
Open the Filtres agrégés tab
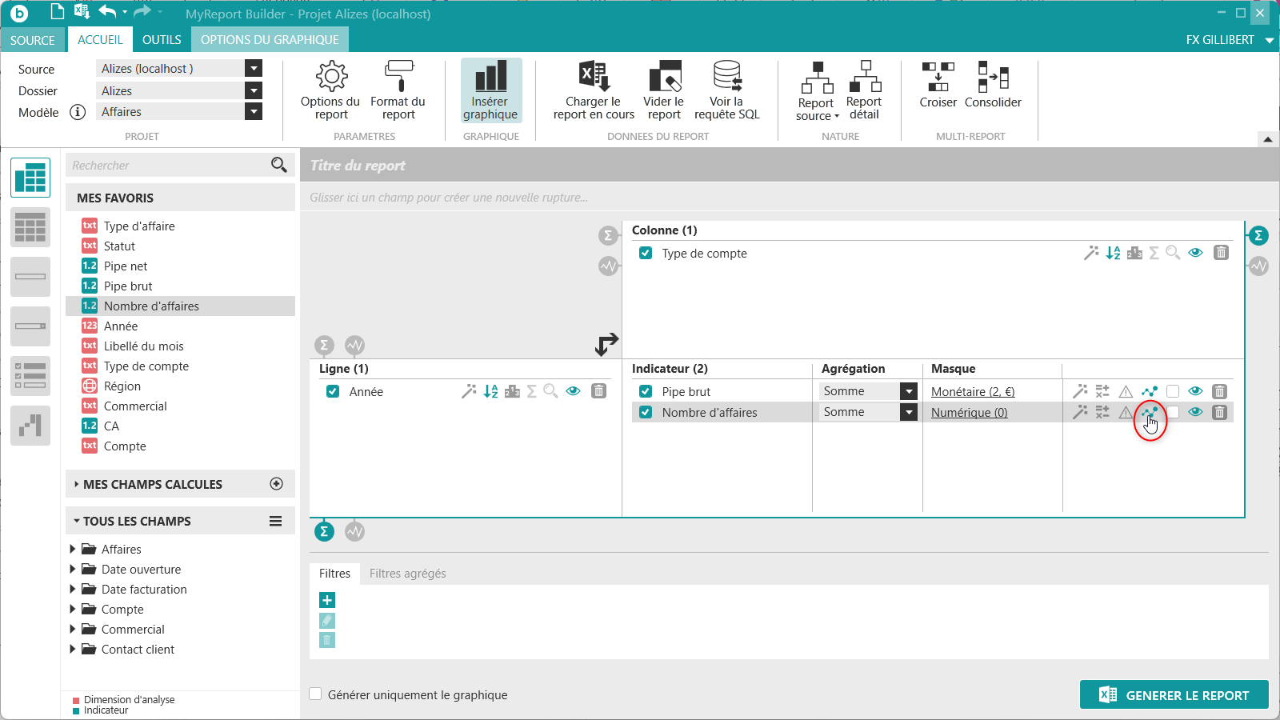pyautogui.click(x=407, y=573)
